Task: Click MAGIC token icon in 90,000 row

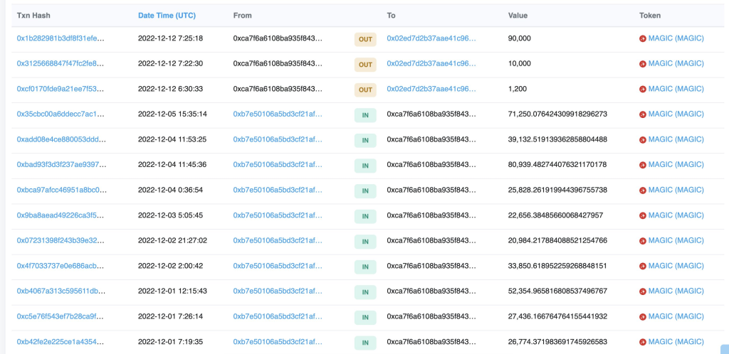Action: tap(643, 39)
